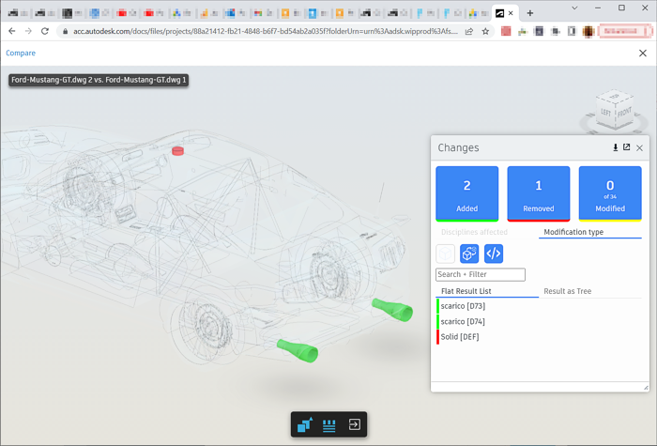Screen dimensions: 657x446
Task: Go forward in the browser
Action: click(28, 31)
